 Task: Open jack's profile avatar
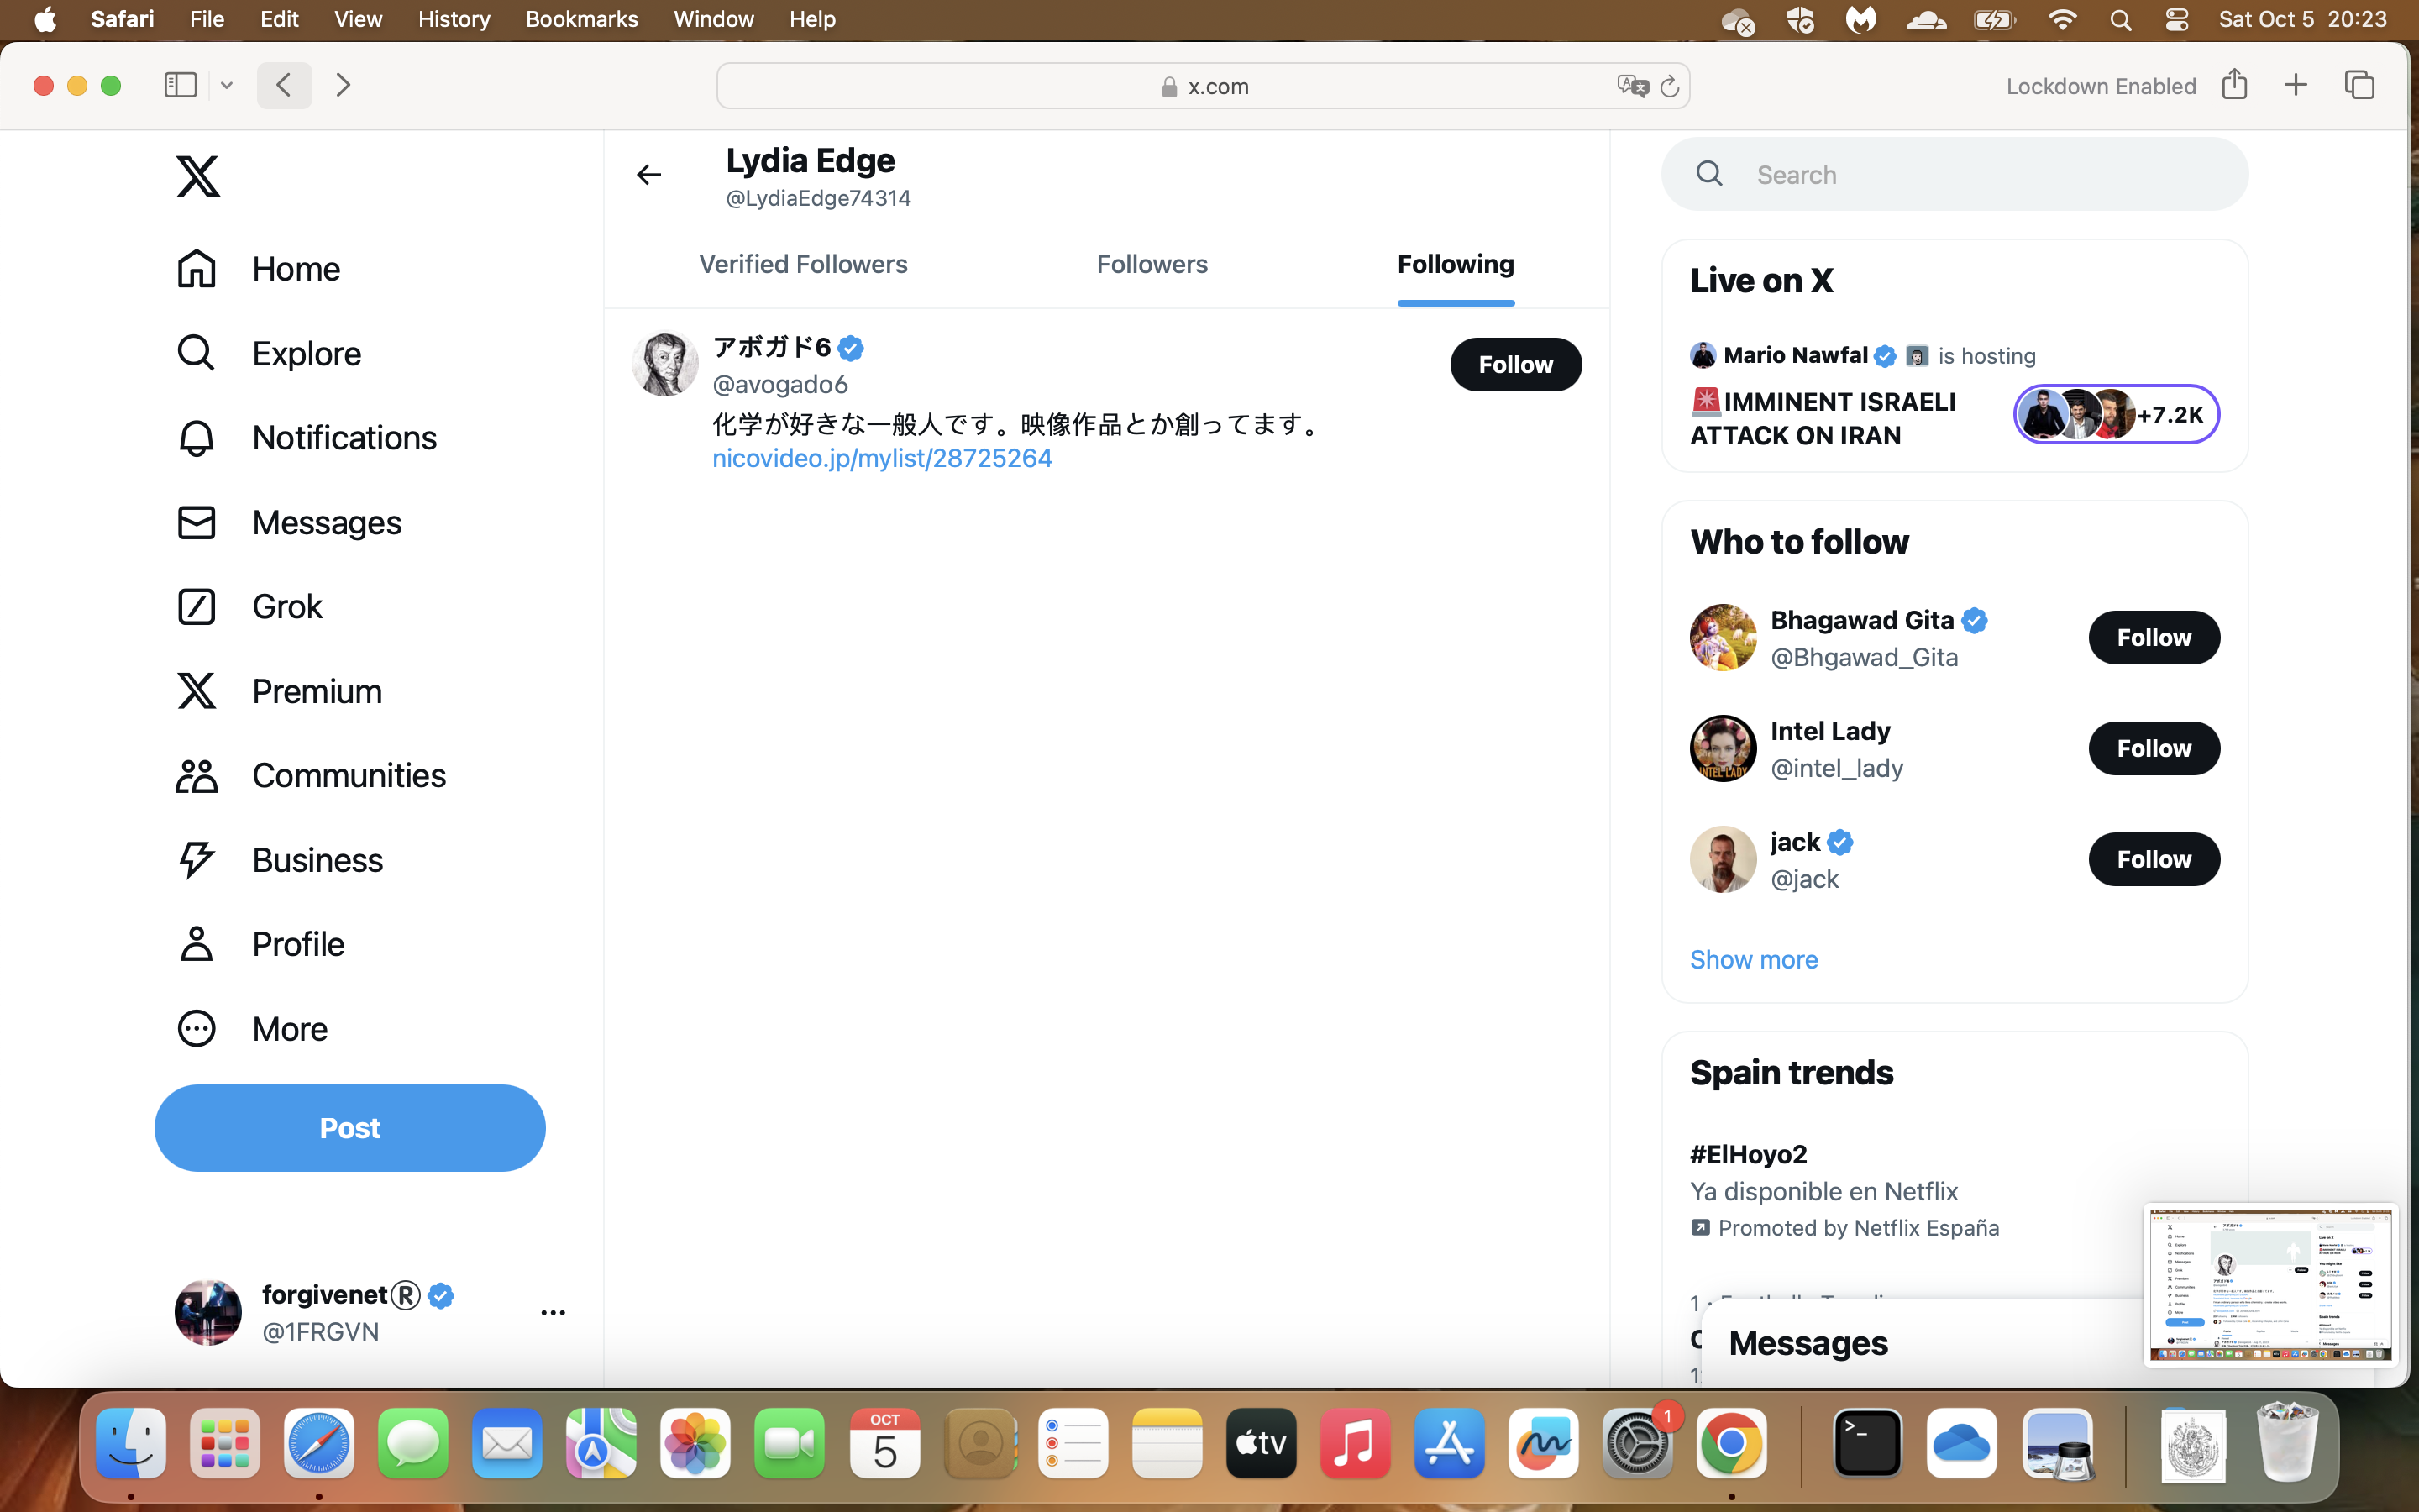pos(1723,859)
